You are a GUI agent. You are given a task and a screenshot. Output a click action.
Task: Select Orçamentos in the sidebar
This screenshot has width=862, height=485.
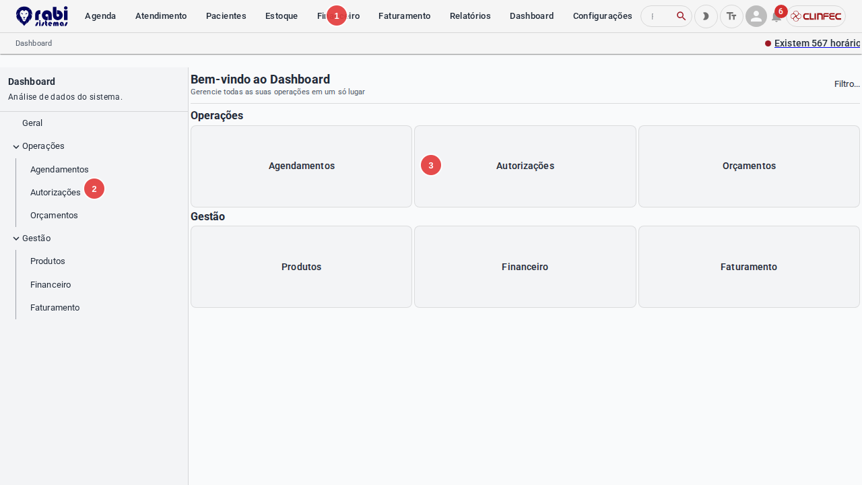(54, 216)
